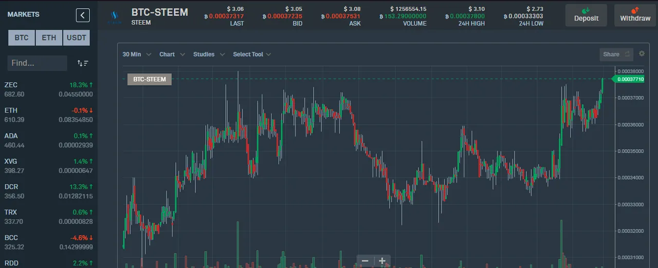Select the BCC market row
This screenshot has width=658, height=268.
coord(49,242)
